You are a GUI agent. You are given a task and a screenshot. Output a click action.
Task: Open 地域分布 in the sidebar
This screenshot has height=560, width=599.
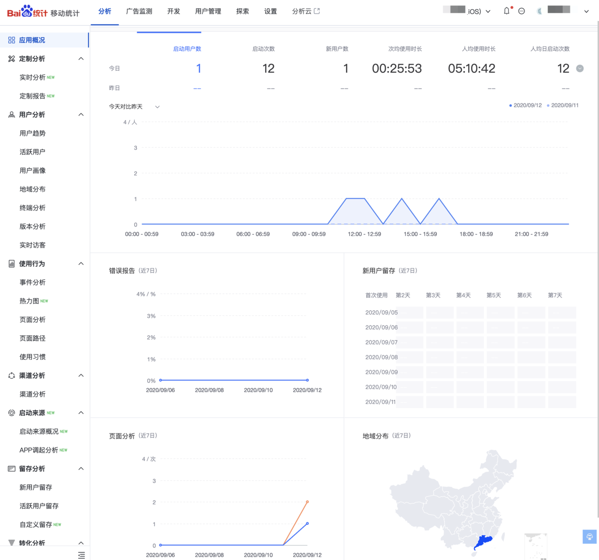click(x=32, y=189)
